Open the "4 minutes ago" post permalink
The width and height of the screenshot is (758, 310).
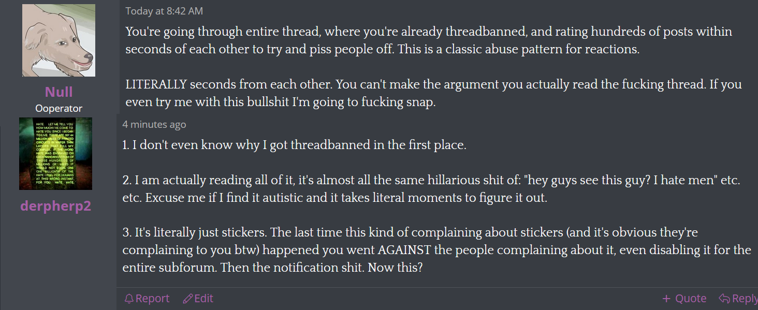pos(154,124)
